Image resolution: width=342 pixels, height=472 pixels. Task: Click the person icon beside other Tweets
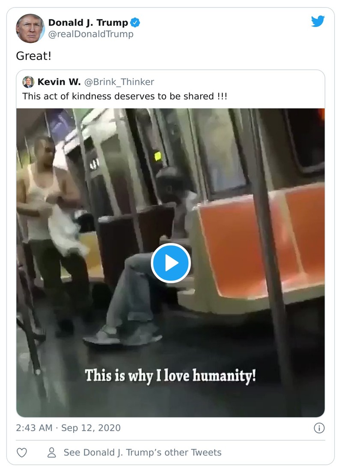point(52,452)
